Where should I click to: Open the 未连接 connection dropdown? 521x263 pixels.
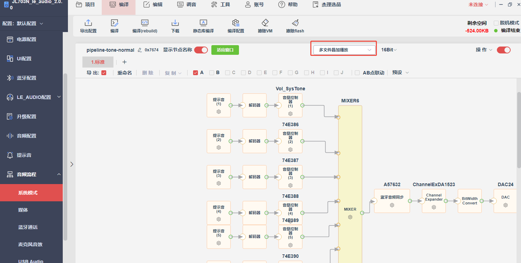478,5
